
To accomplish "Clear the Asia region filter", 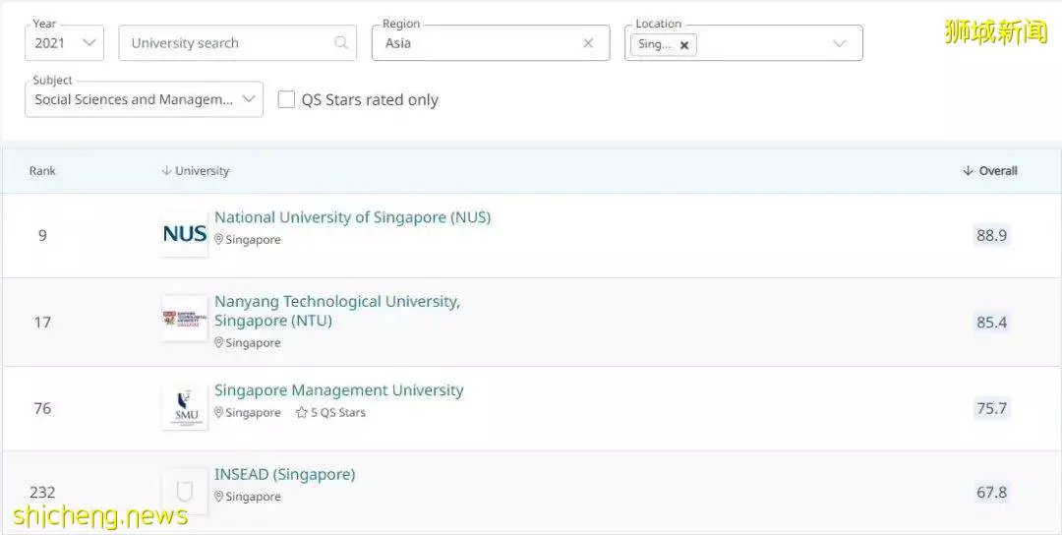I will [x=588, y=43].
